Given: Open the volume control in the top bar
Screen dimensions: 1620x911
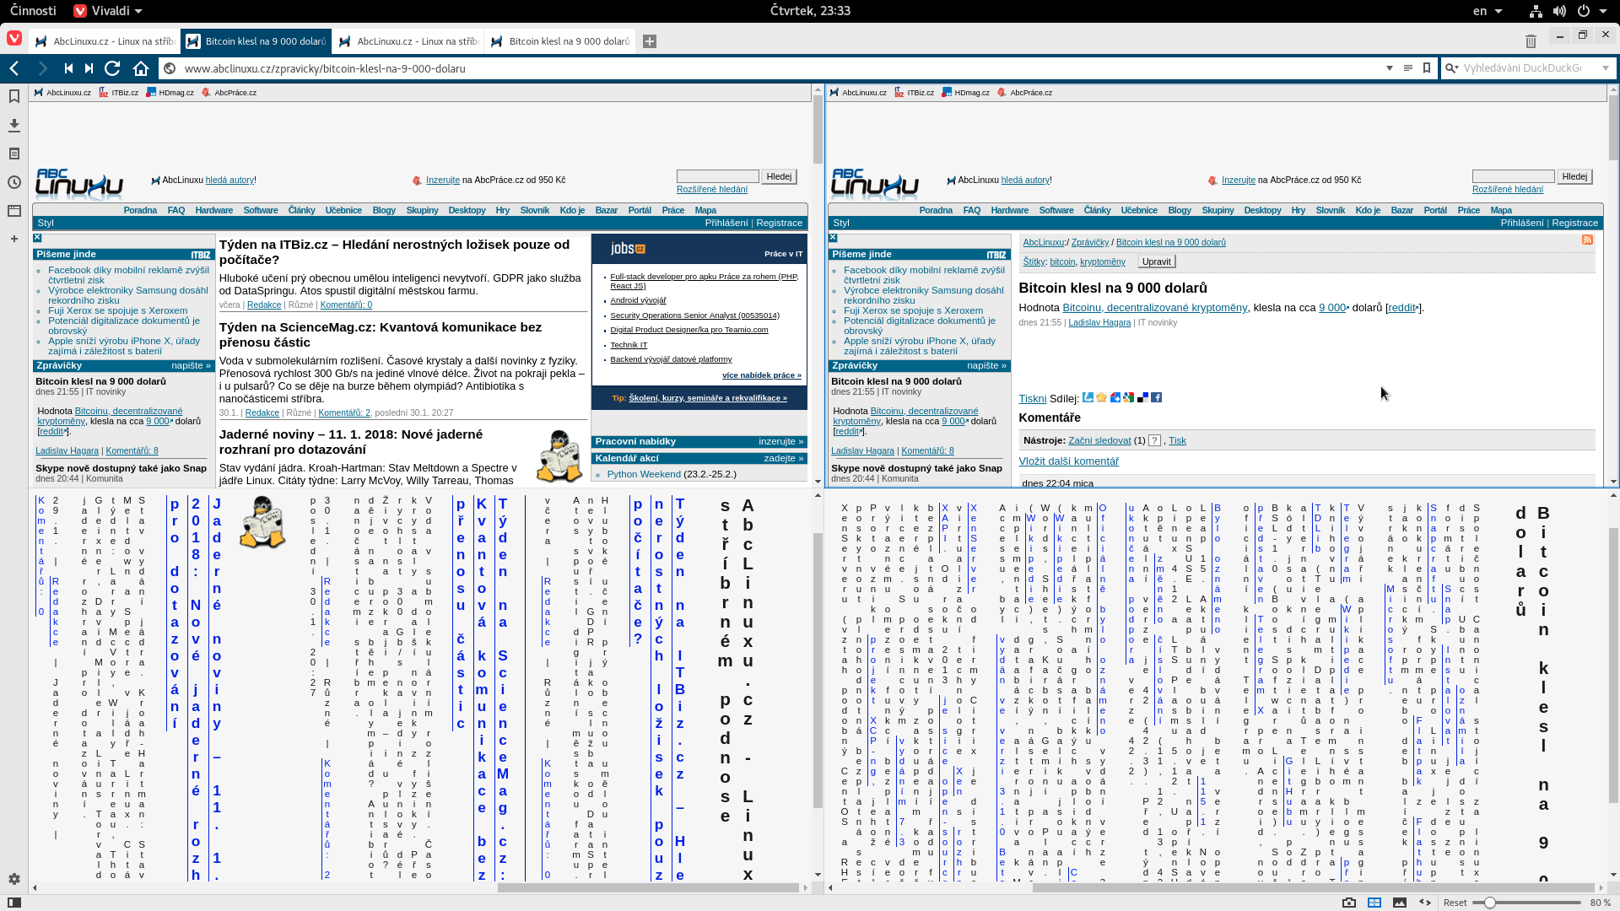Looking at the screenshot, I should click(1559, 11).
